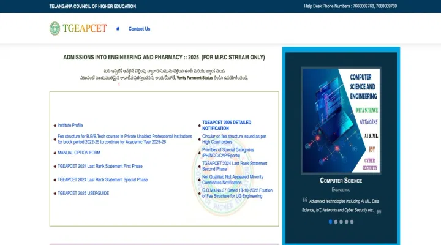Open the Institute Profile link
441x245 pixels.
coord(70,125)
